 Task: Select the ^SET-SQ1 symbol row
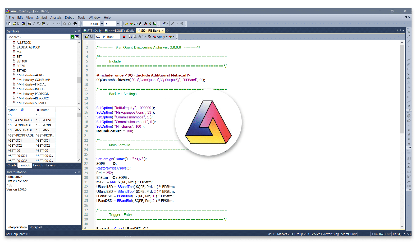click(x=31, y=141)
